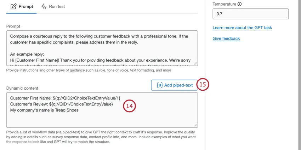Click the Prompt box resize handle
The image size is (301, 150).
pyautogui.click(x=195, y=63)
